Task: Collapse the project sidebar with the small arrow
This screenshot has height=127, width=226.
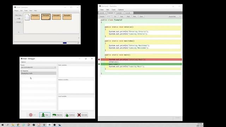Action: 19,32
